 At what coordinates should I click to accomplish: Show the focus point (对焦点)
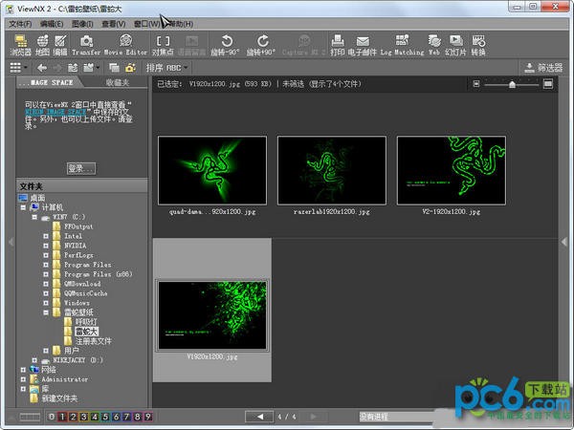coord(163,45)
